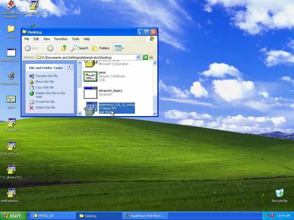294x220 pixels.
Task: Switch to Desktop taskbar button
Action: 99,216
